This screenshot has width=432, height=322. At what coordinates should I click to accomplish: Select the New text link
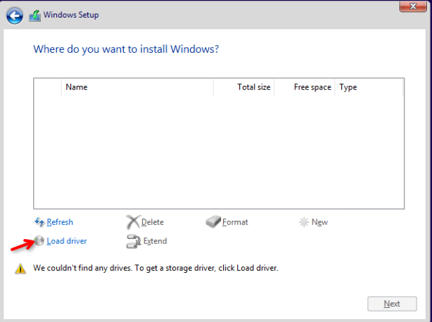tap(319, 222)
